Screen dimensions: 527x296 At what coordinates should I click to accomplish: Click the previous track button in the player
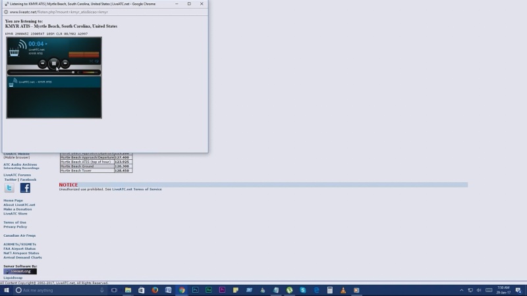pos(42,63)
